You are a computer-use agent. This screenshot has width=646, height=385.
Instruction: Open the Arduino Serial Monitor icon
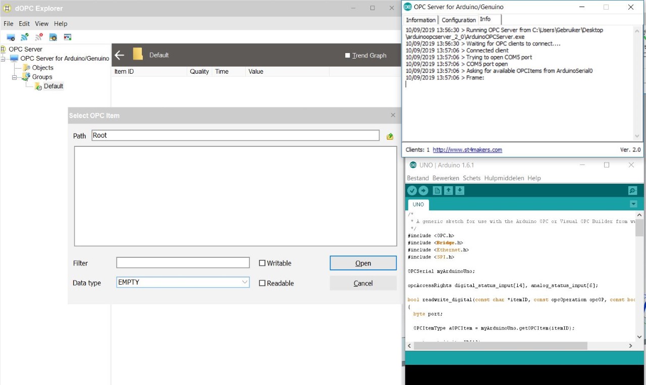coord(632,190)
